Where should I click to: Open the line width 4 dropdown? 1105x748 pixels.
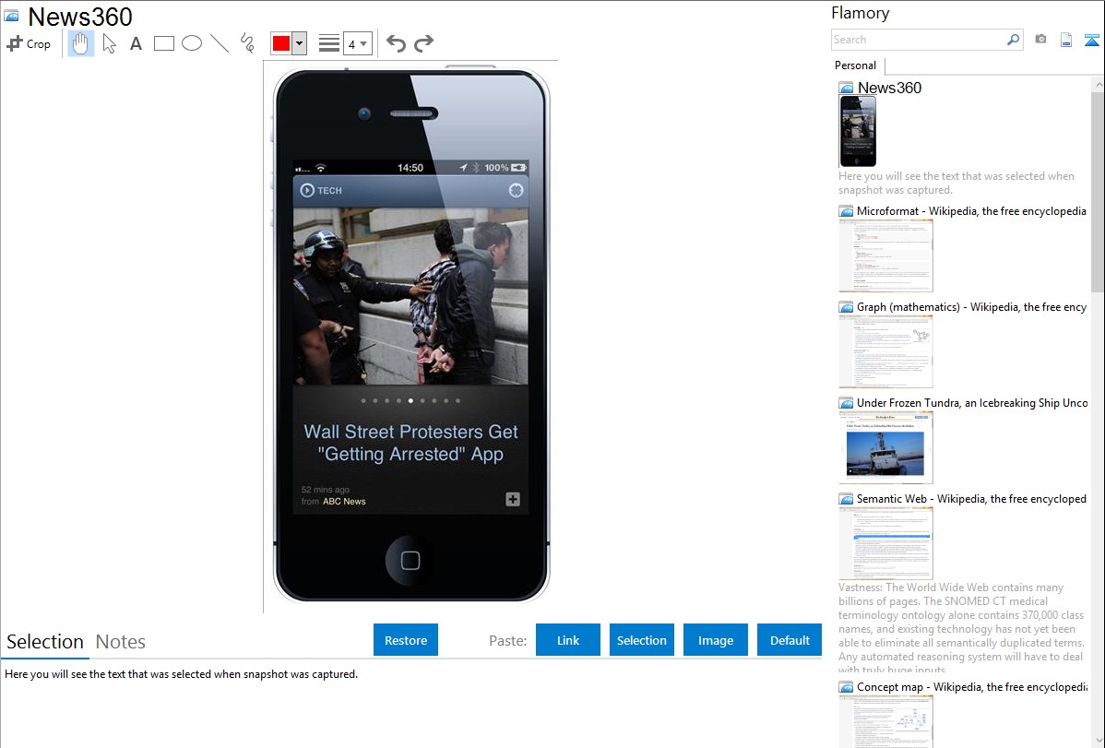coord(358,43)
